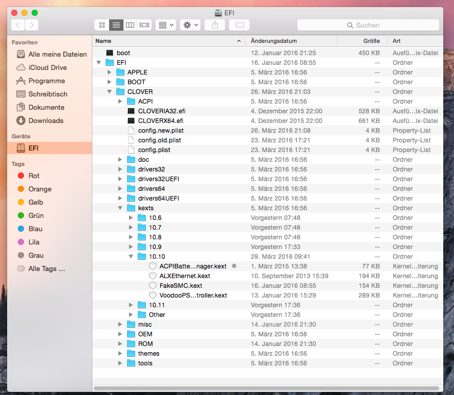Select the Blau tag in the sidebar

30,229
